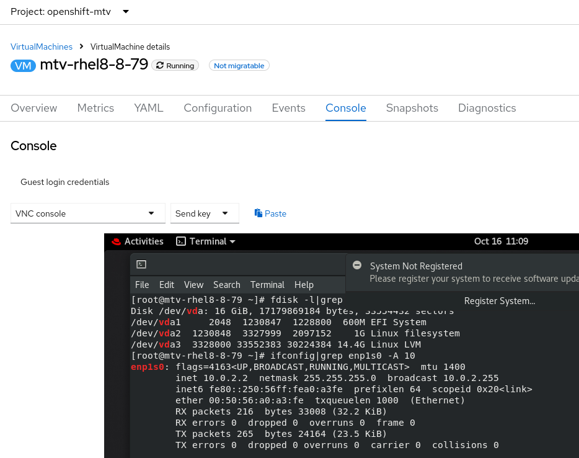Click the inet6 fe80::250:56ff:fea0:a3fe line
This screenshot has width=579, height=458.
point(354,389)
